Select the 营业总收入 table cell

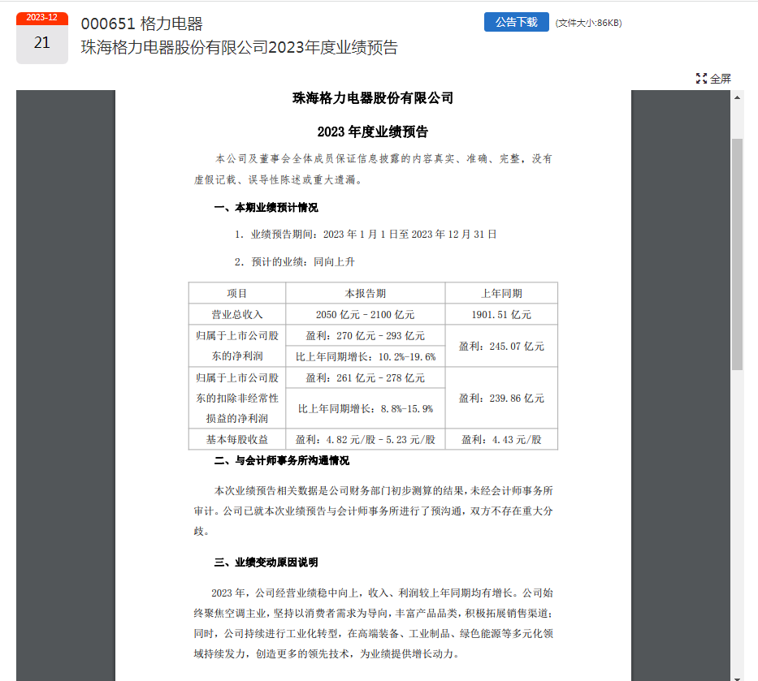(x=237, y=314)
